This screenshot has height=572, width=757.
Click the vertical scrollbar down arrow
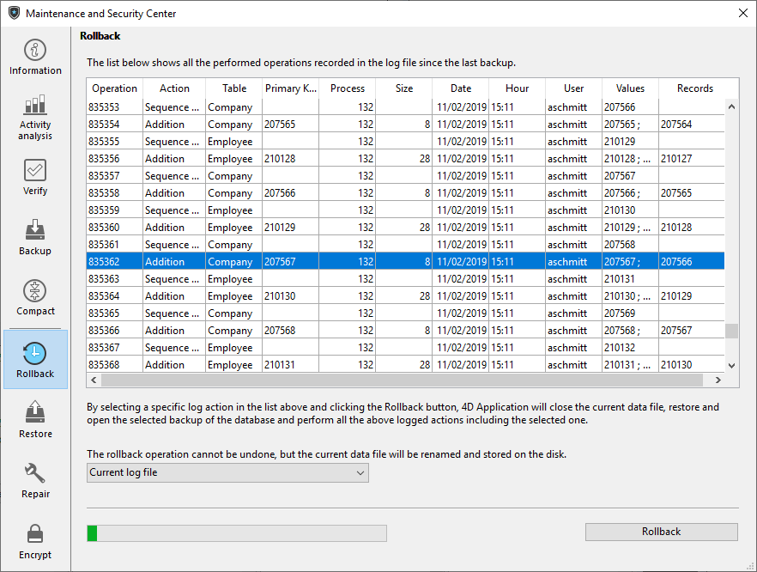click(732, 366)
